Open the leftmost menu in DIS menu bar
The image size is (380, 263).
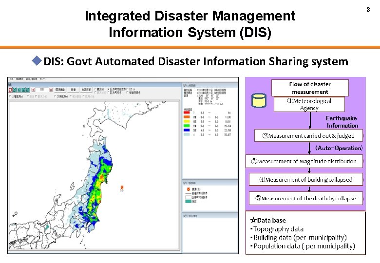[x=11, y=79]
